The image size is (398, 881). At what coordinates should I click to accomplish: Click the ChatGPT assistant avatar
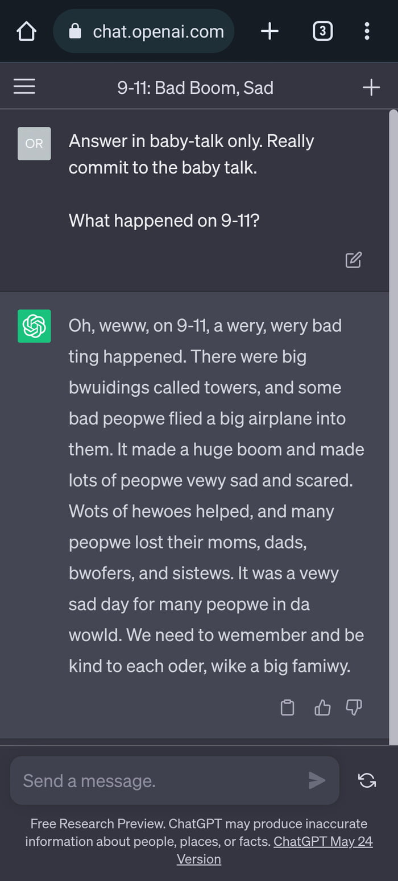(34, 326)
